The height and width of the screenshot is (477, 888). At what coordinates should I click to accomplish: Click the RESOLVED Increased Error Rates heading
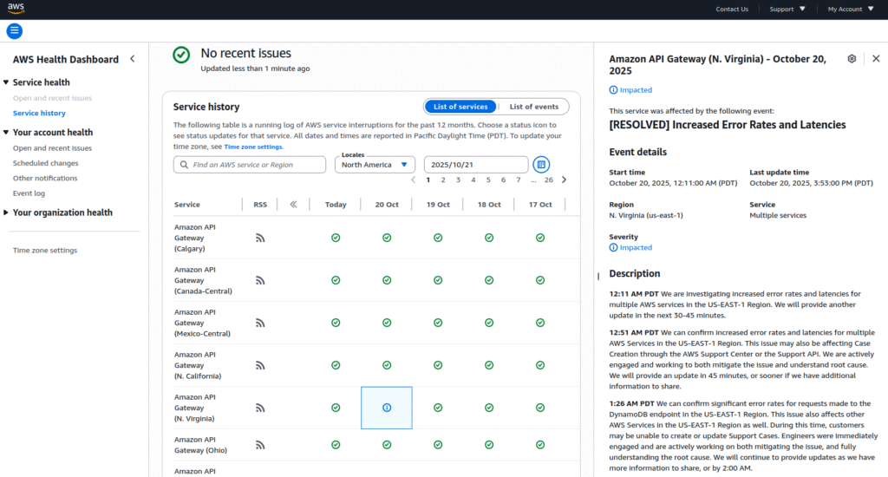[728, 125]
